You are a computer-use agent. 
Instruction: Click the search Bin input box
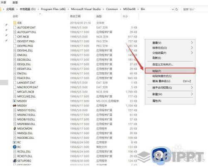point(195,9)
